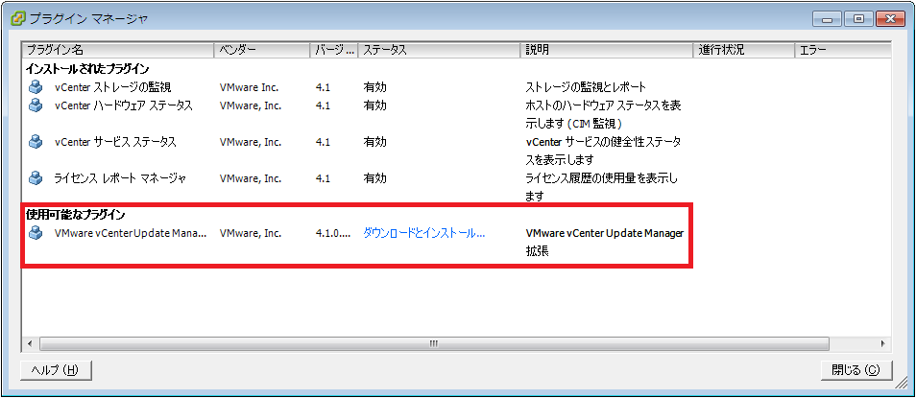The image size is (916, 398).
Task: Click the バージ... version column header
Action: (333, 50)
